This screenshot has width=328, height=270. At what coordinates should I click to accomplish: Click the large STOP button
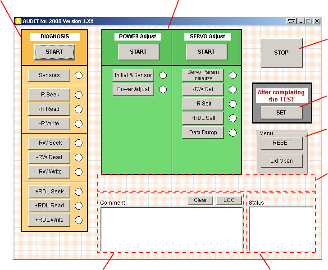pyautogui.click(x=282, y=53)
